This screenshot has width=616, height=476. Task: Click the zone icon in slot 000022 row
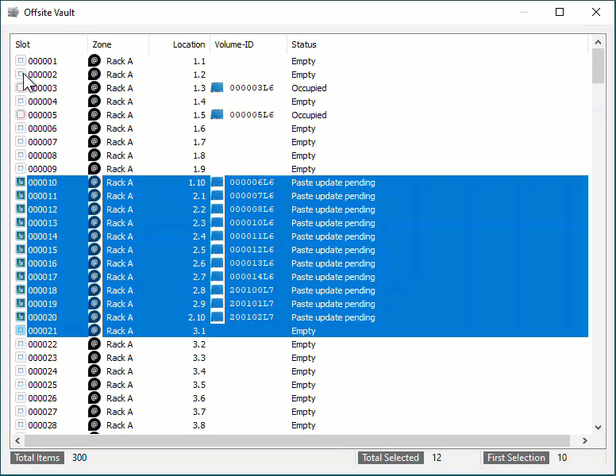click(x=94, y=344)
